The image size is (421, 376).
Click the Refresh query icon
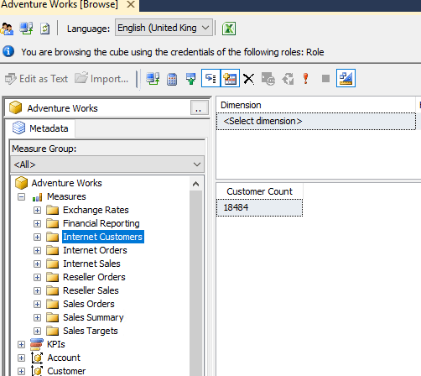(x=288, y=79)
